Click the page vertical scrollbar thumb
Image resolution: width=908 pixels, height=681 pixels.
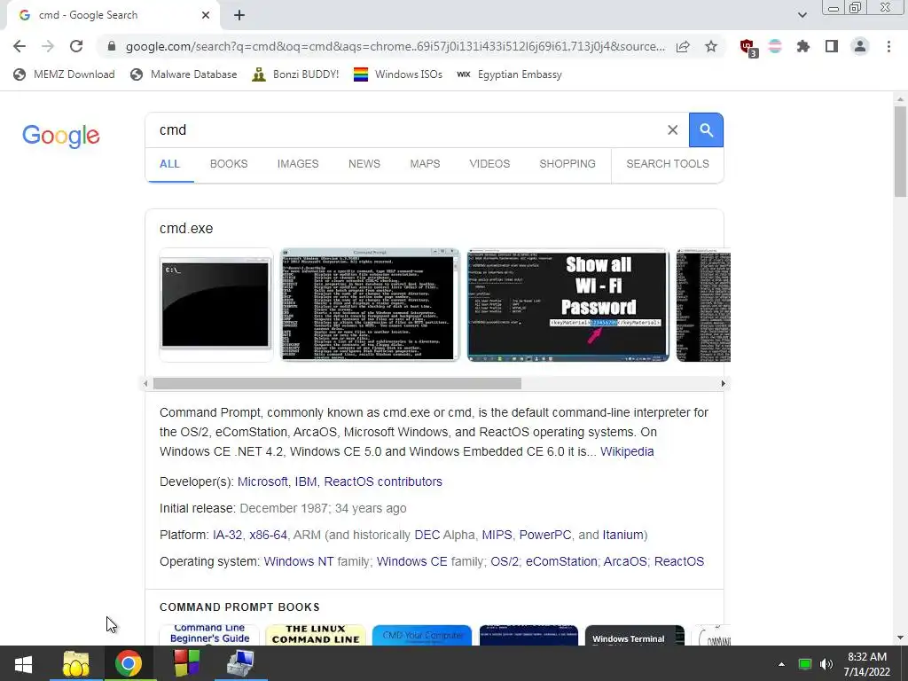pyautogui.click(x=900, y=152)
